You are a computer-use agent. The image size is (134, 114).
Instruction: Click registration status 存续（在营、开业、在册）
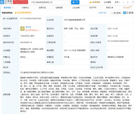74,29
